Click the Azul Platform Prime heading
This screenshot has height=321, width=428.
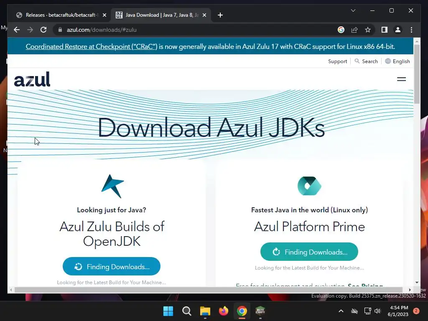[x=309, y=227]
